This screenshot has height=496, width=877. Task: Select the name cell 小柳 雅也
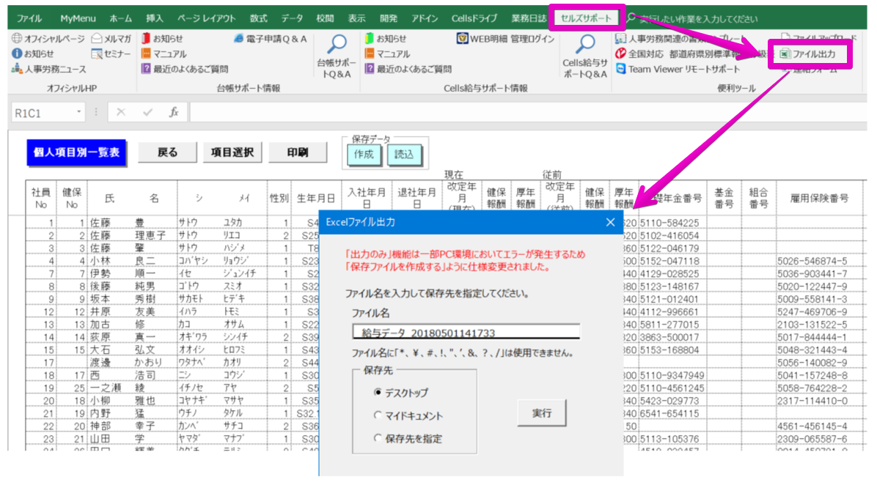pyautogui.click(x=131, y=401)
